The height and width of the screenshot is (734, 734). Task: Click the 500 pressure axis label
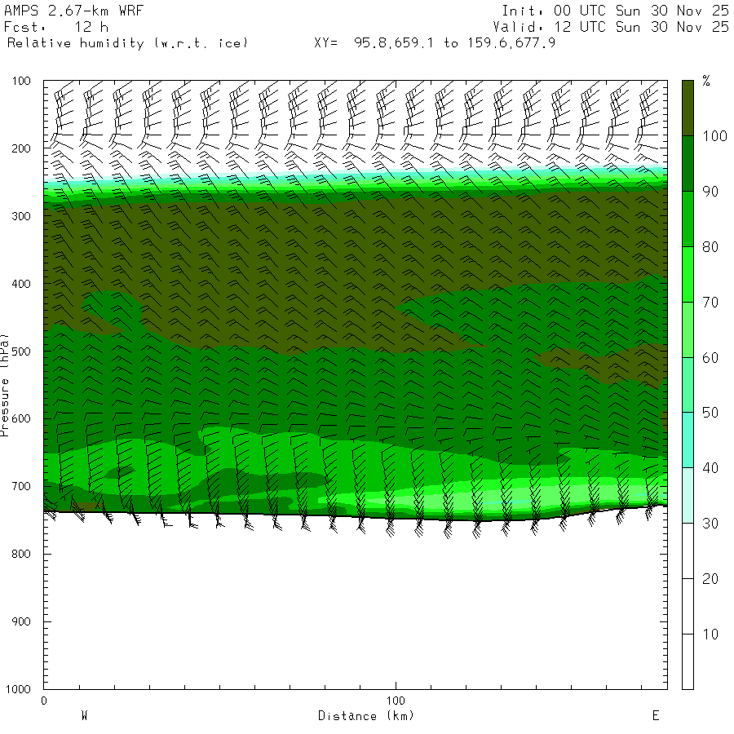click(x=21, y=351)
